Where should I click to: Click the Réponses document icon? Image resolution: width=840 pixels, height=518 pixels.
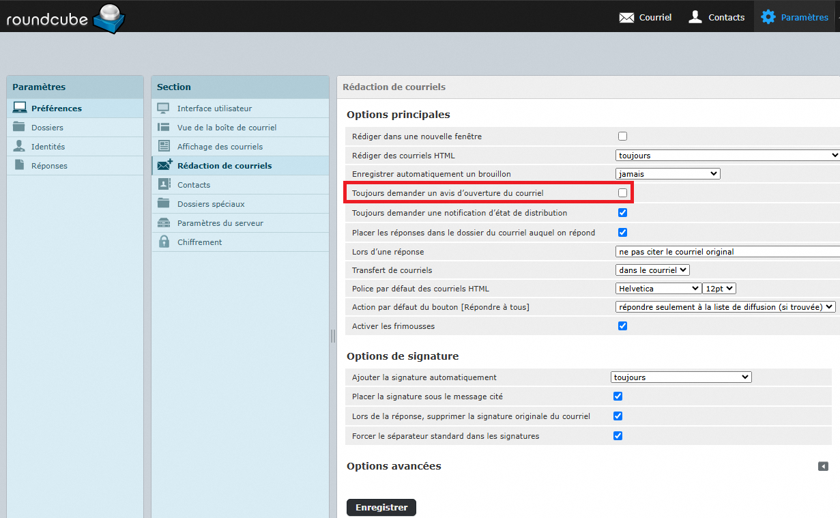(19, 165)
